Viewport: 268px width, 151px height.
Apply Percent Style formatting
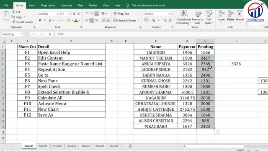(x=154, y=21)
